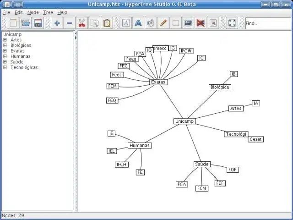The height and width of the screenshot is (220, 293).
Task: Select the FEC node
Action: tap(124, 66)
